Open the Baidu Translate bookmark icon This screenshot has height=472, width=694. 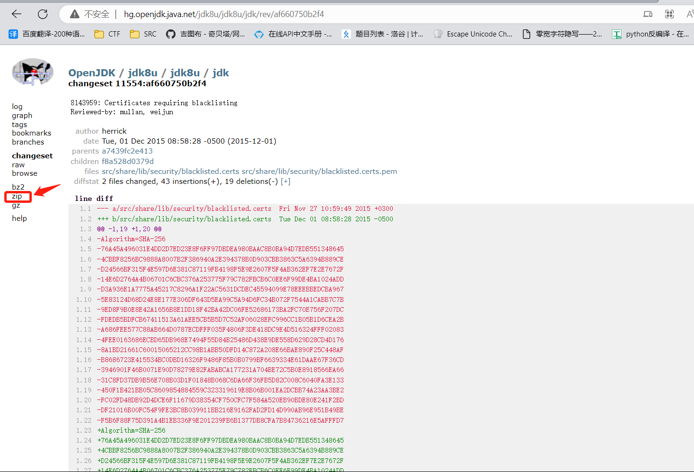click(x=13, y=34)
